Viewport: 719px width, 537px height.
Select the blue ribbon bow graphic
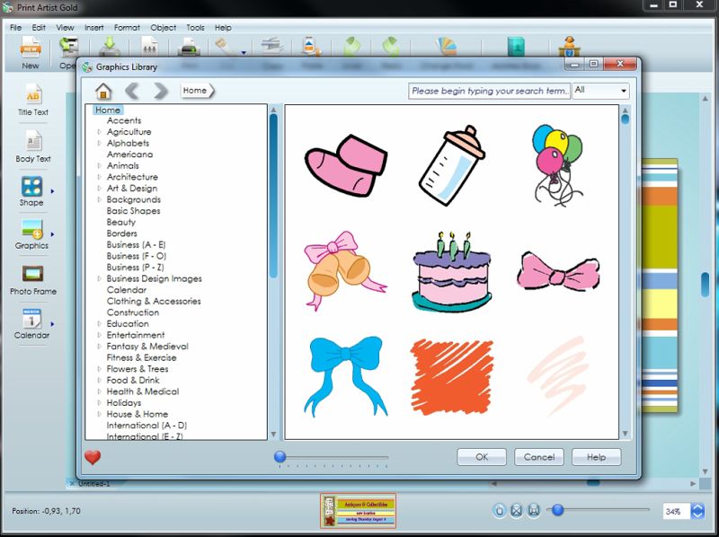click(x=346, y=376)
